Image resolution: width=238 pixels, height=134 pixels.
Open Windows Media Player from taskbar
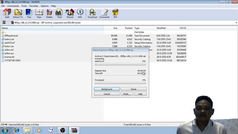tap(39, 130)
